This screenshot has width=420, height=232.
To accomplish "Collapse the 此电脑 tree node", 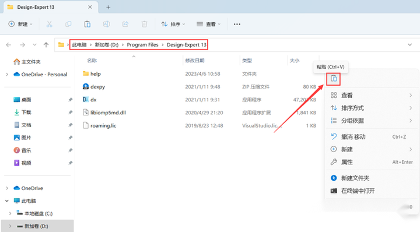I will click(7, 201).
